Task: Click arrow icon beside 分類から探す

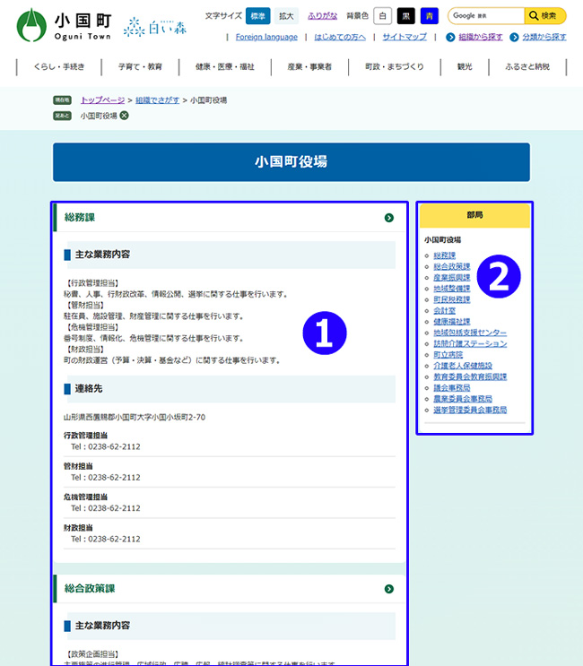Action: pos(514,38)
